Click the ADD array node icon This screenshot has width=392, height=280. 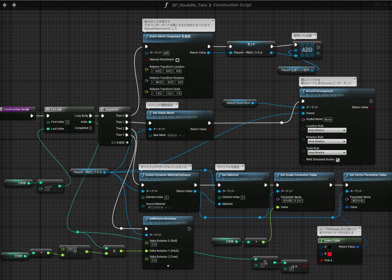307,50
